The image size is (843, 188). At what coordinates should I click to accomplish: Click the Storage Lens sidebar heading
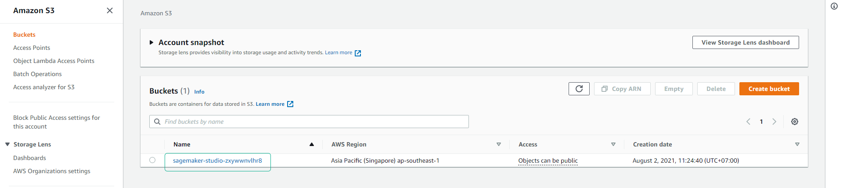coord(32,144)
